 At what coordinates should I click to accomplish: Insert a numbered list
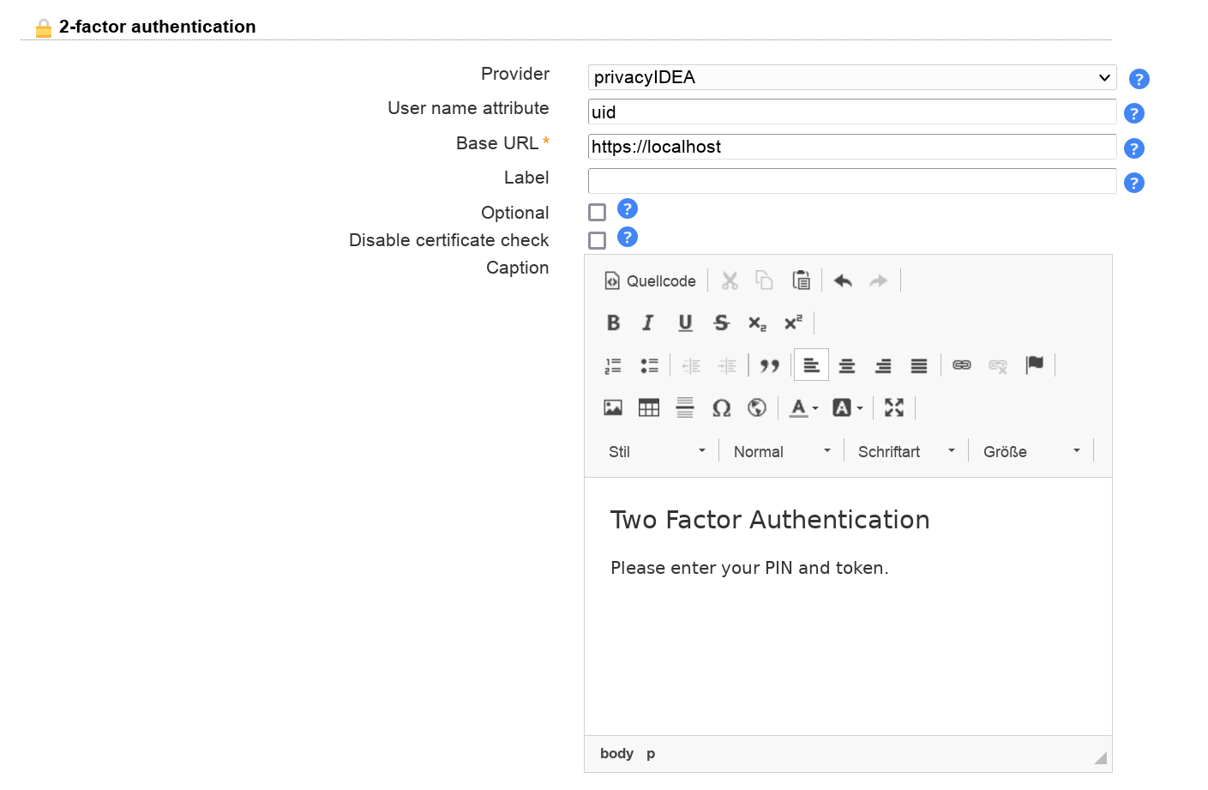click(x=613, y=366)
